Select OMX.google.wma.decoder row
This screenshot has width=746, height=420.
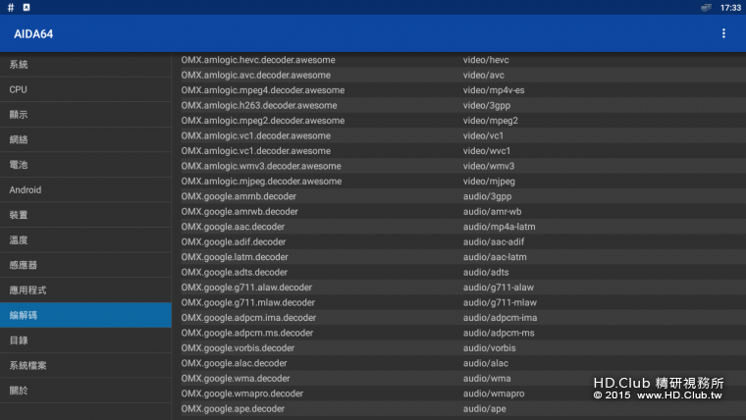point(463,379)
